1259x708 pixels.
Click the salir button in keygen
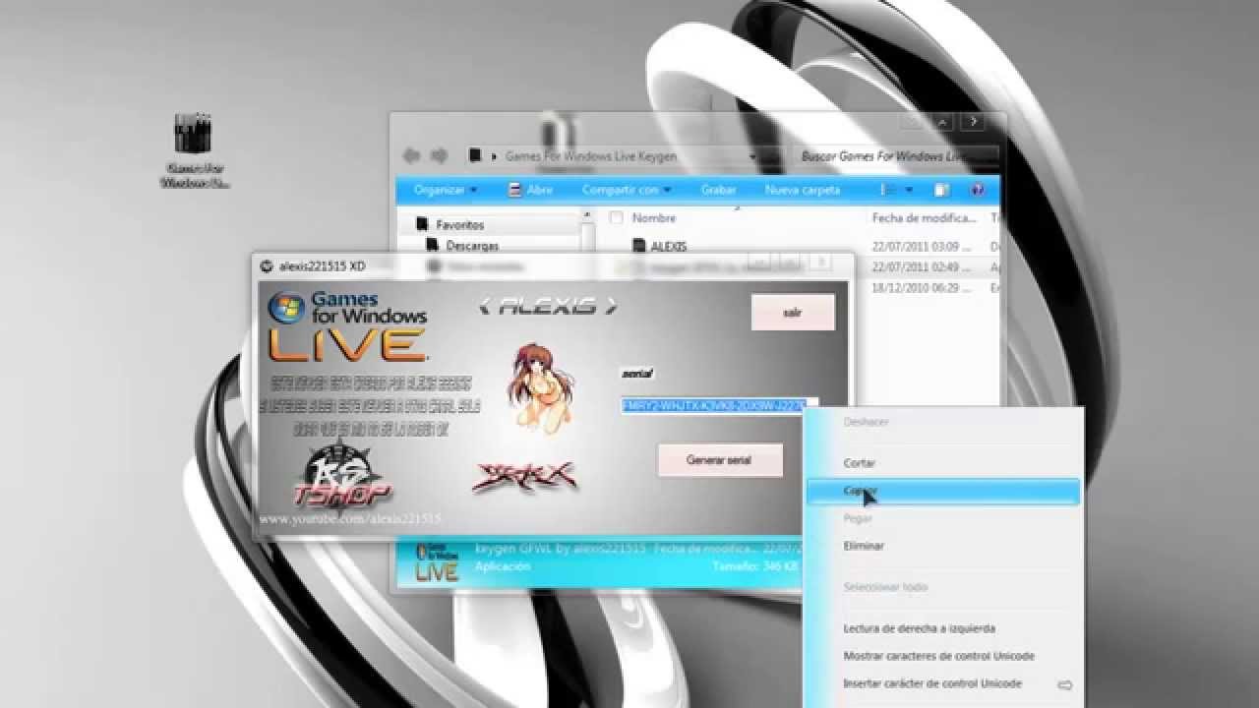click(792, 312)
